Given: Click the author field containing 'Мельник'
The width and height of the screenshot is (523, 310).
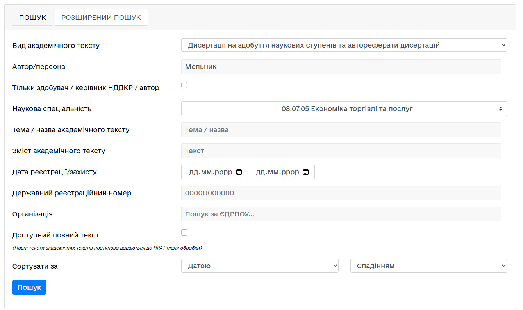Looking at the screenshot, I should tap(341, 67).
